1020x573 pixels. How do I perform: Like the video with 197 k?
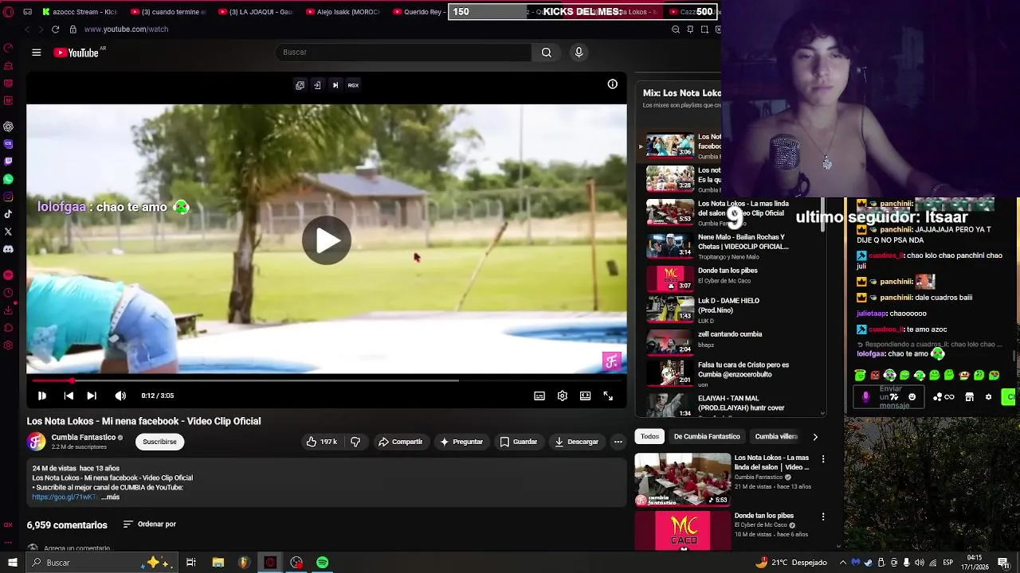coord(321,442)
